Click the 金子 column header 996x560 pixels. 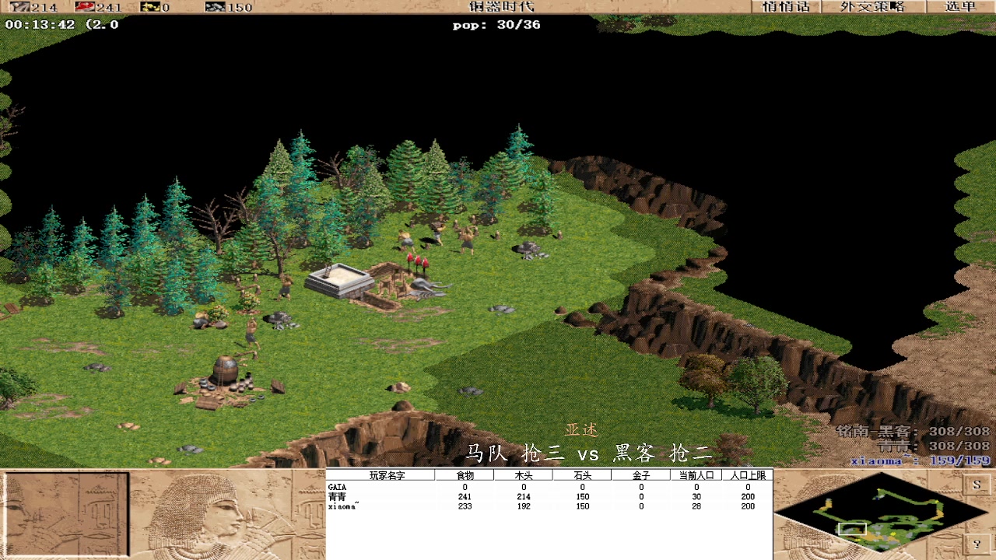tap(640, 475)
